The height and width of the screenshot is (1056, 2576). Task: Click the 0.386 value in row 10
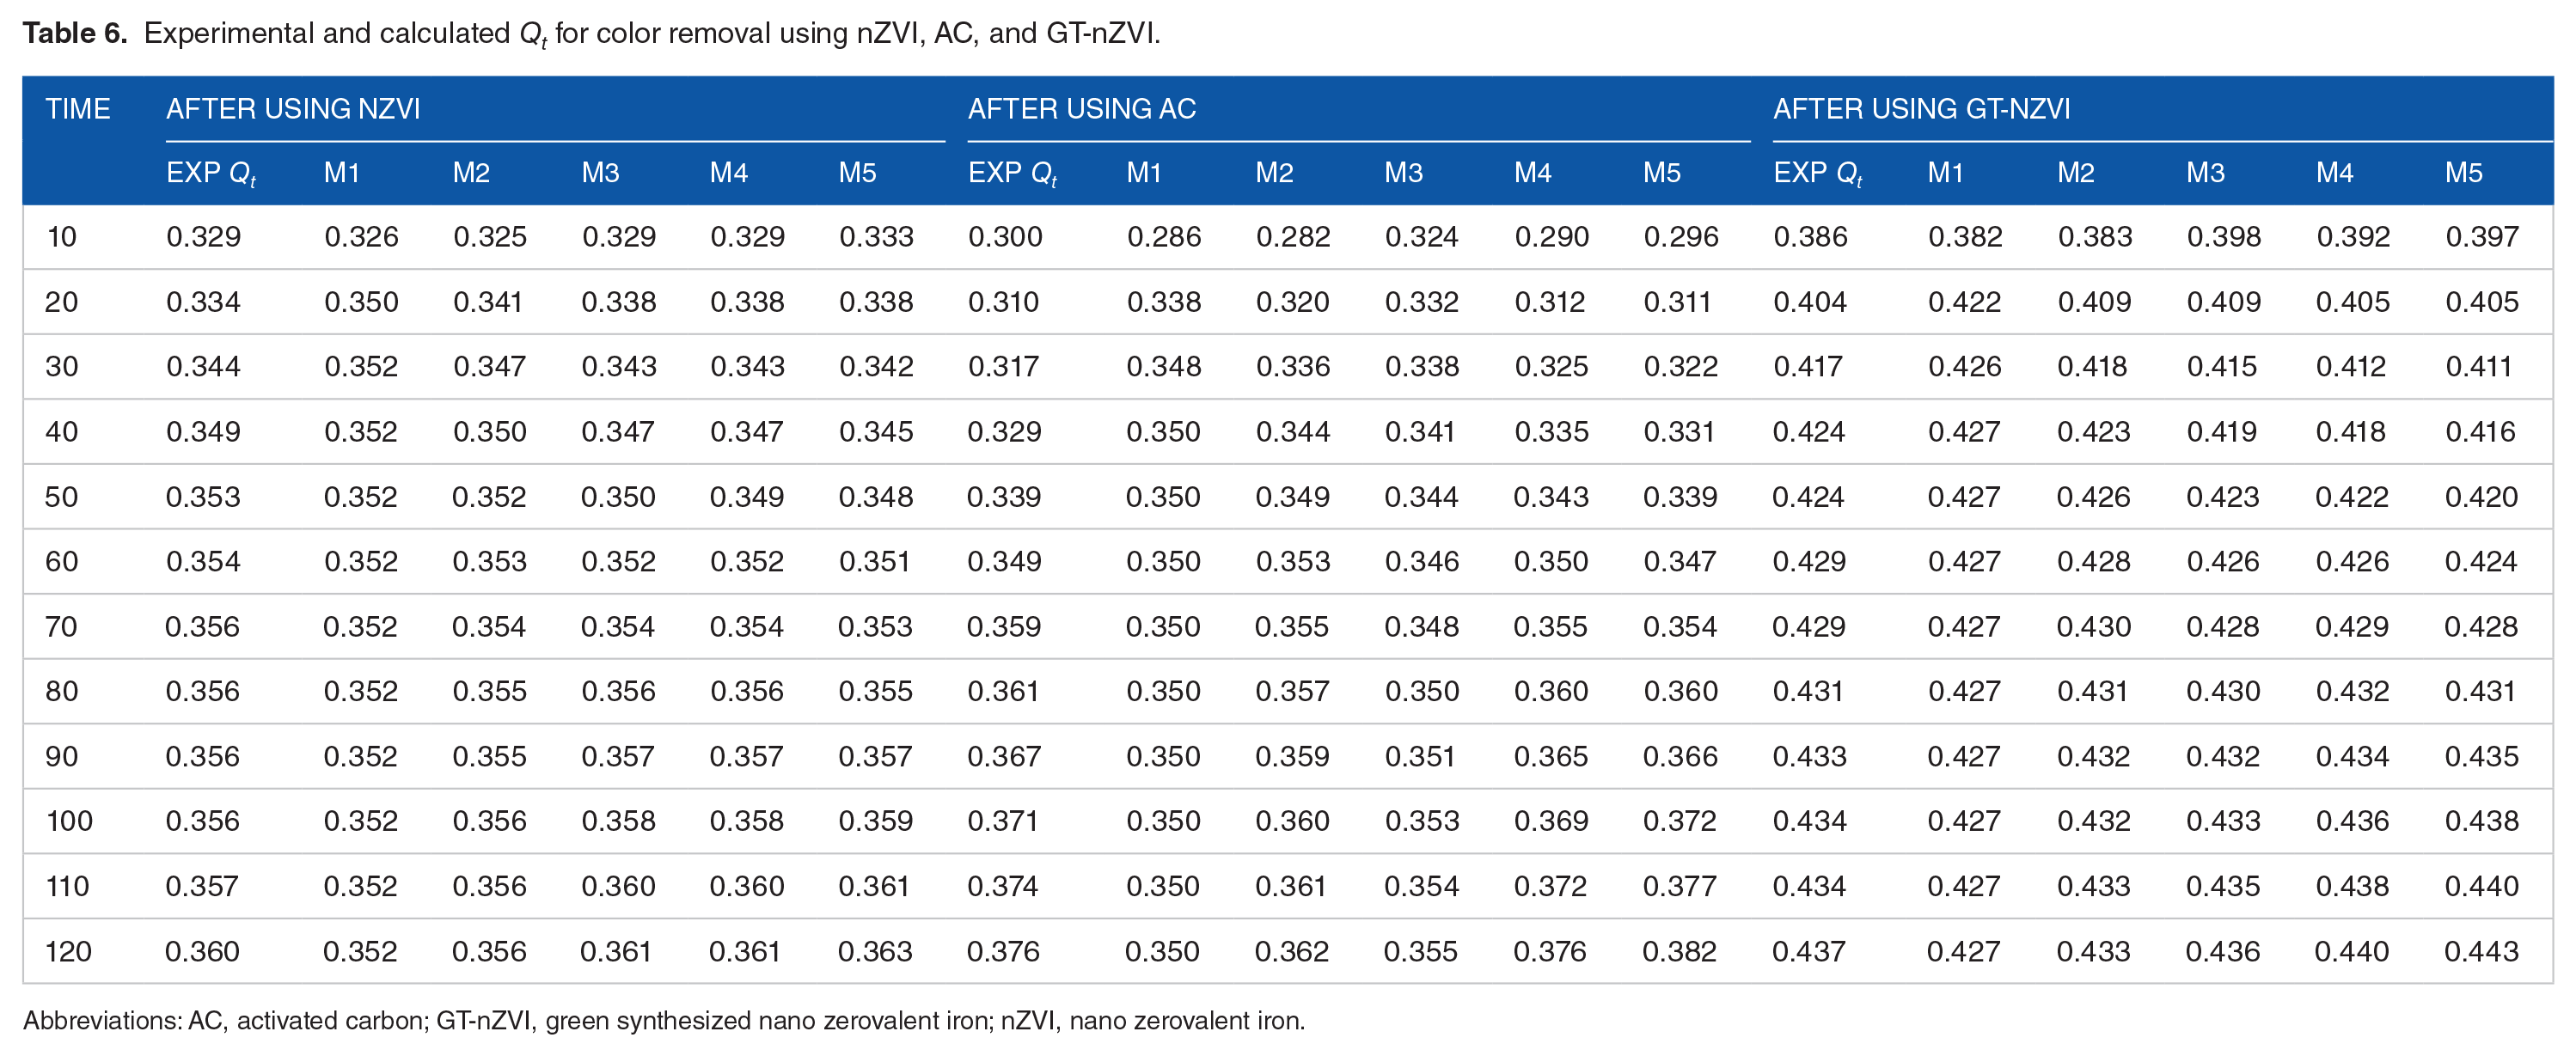point(1810,237)
